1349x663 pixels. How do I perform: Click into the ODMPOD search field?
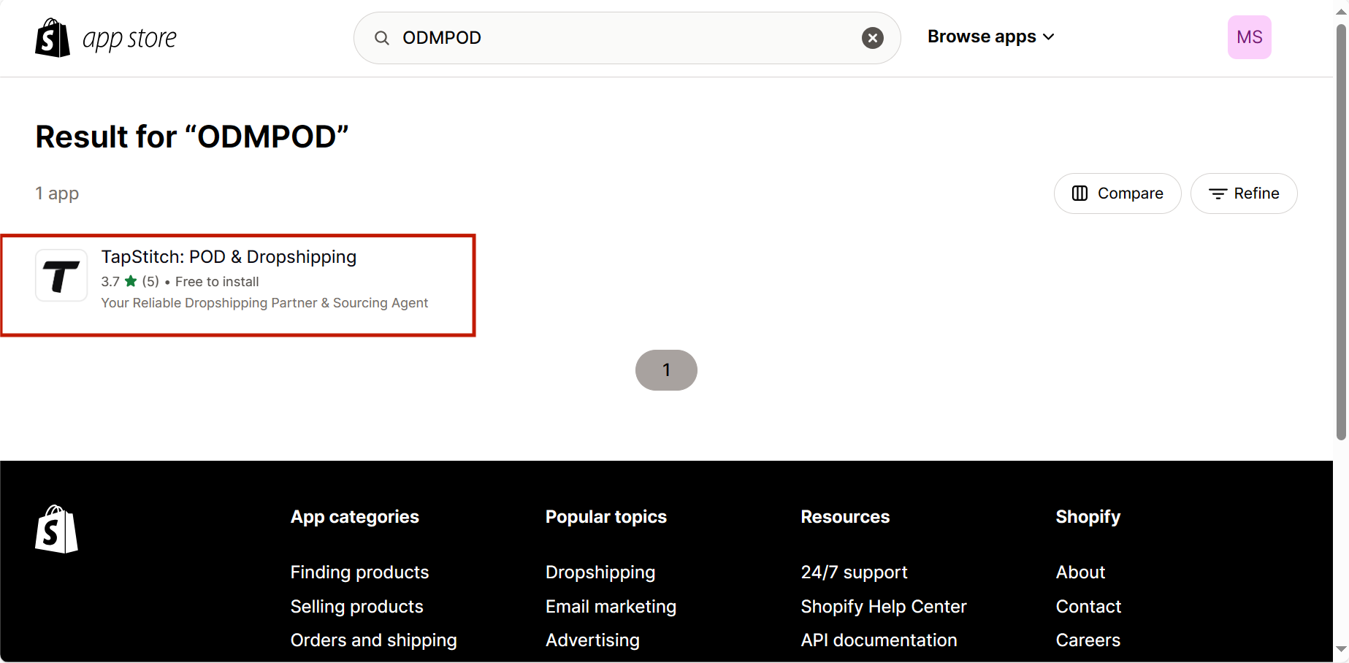point(621,38)
